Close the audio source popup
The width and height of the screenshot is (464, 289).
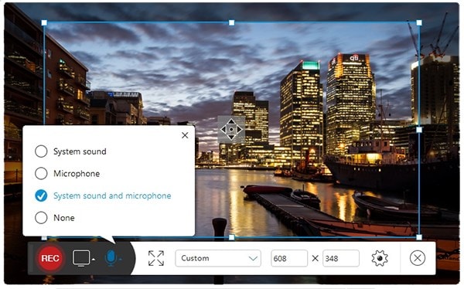click(x=185, y=135)
